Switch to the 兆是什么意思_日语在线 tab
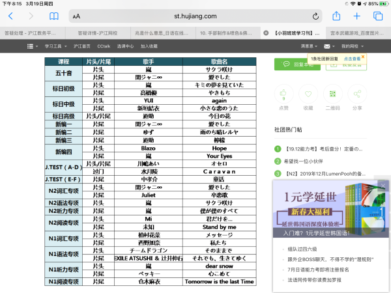The image size is (391, 293). (163, 33)
